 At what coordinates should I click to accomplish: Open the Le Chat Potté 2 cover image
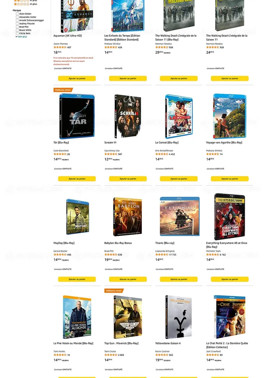229,317
